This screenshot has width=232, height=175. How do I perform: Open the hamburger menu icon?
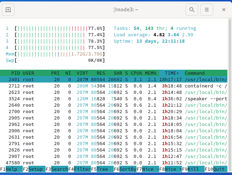(207, 10)
